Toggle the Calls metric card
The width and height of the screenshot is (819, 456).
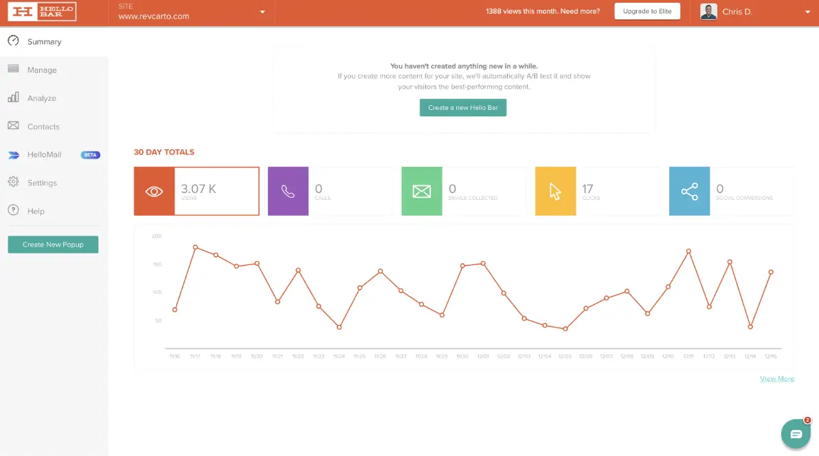[330, 190]
